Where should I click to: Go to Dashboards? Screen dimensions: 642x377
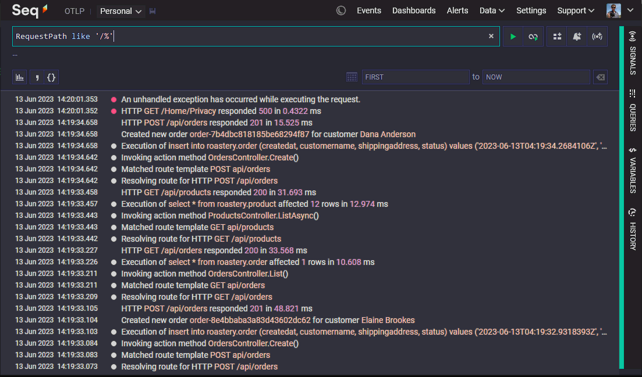413,10
